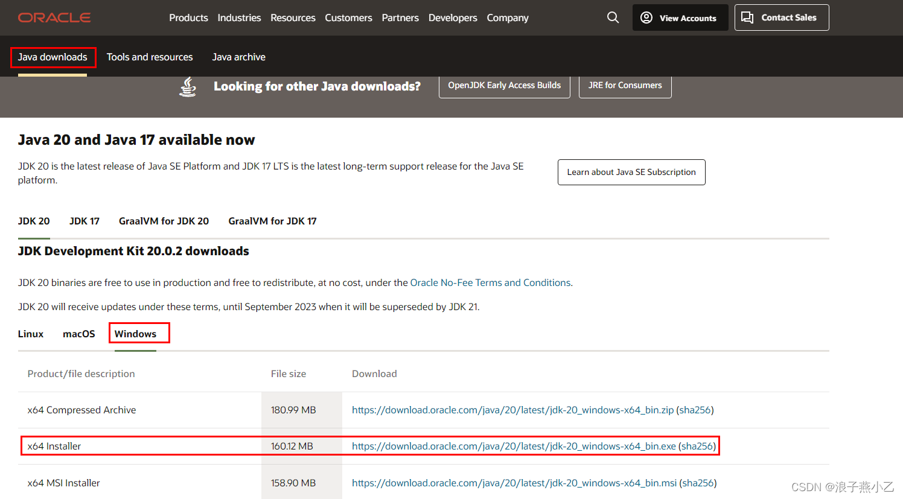Viewport: 903px width, 499px height.
Task: Click the Java coffee cup icon
Action: [x=188, y=86]
